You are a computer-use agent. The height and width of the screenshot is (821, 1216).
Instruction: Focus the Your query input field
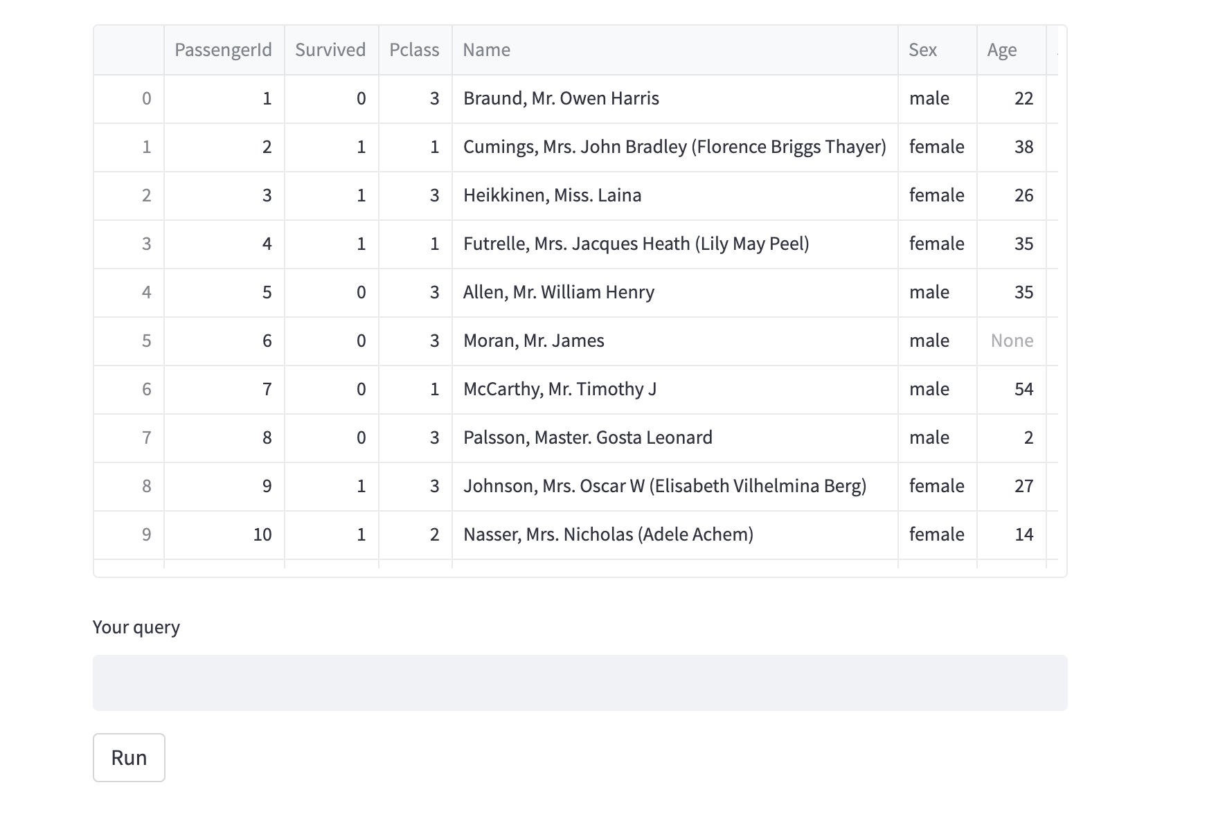click(x=580, y=683)
